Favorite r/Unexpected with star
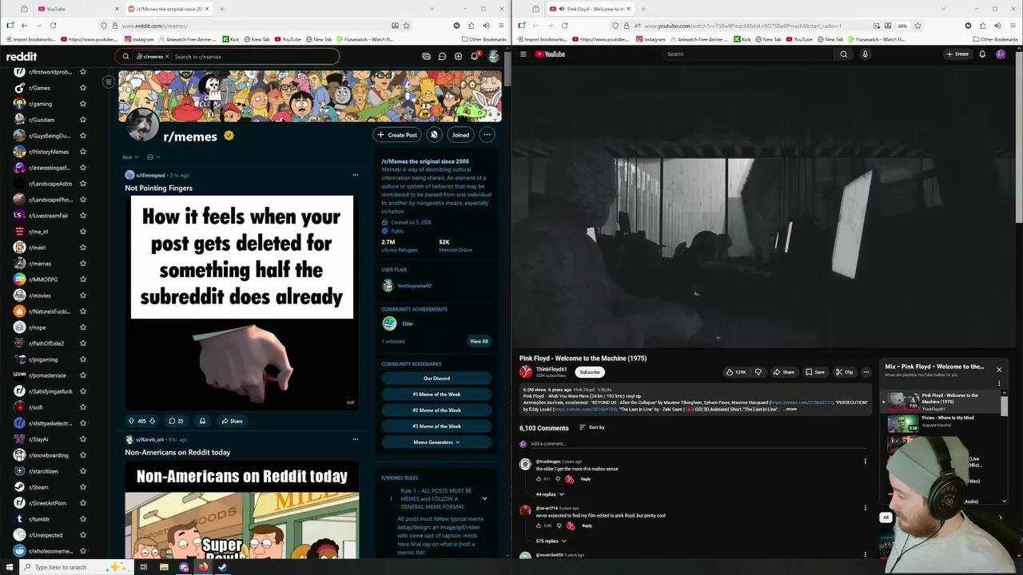This screenshot has height=575, width=1023. point(82,535)
